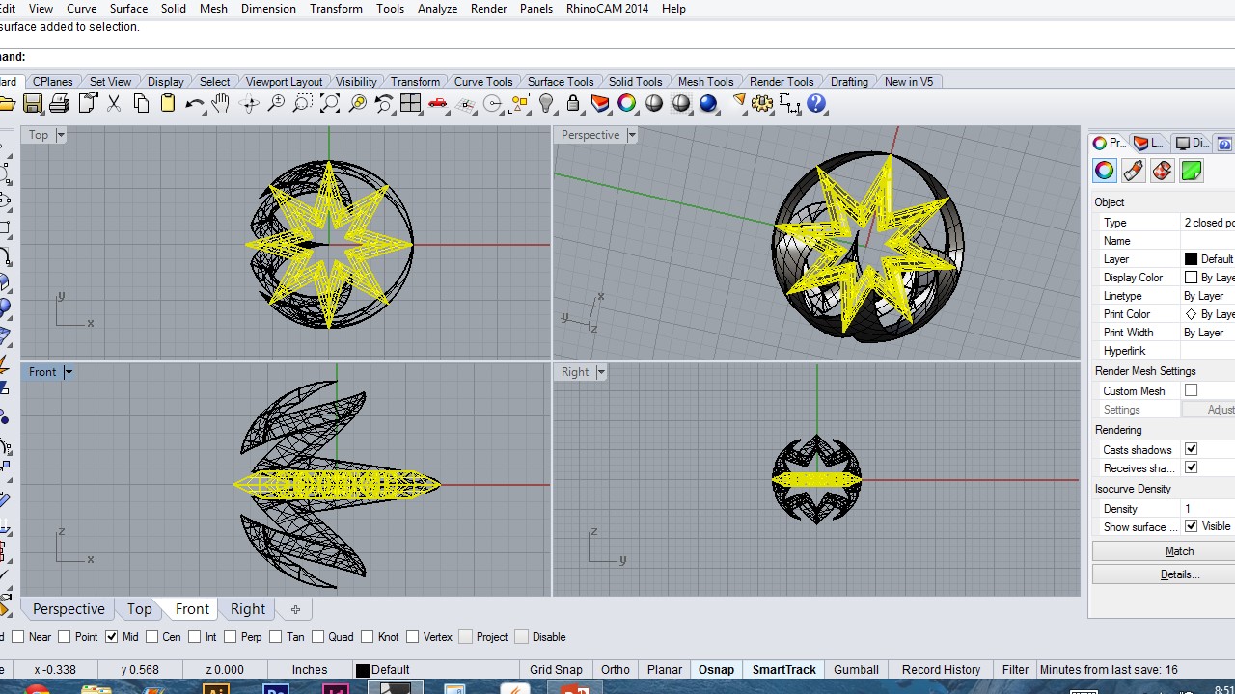Click the Paste clipboard icon
This screenshot has width=1235, height=694.
tap(168, 103)
